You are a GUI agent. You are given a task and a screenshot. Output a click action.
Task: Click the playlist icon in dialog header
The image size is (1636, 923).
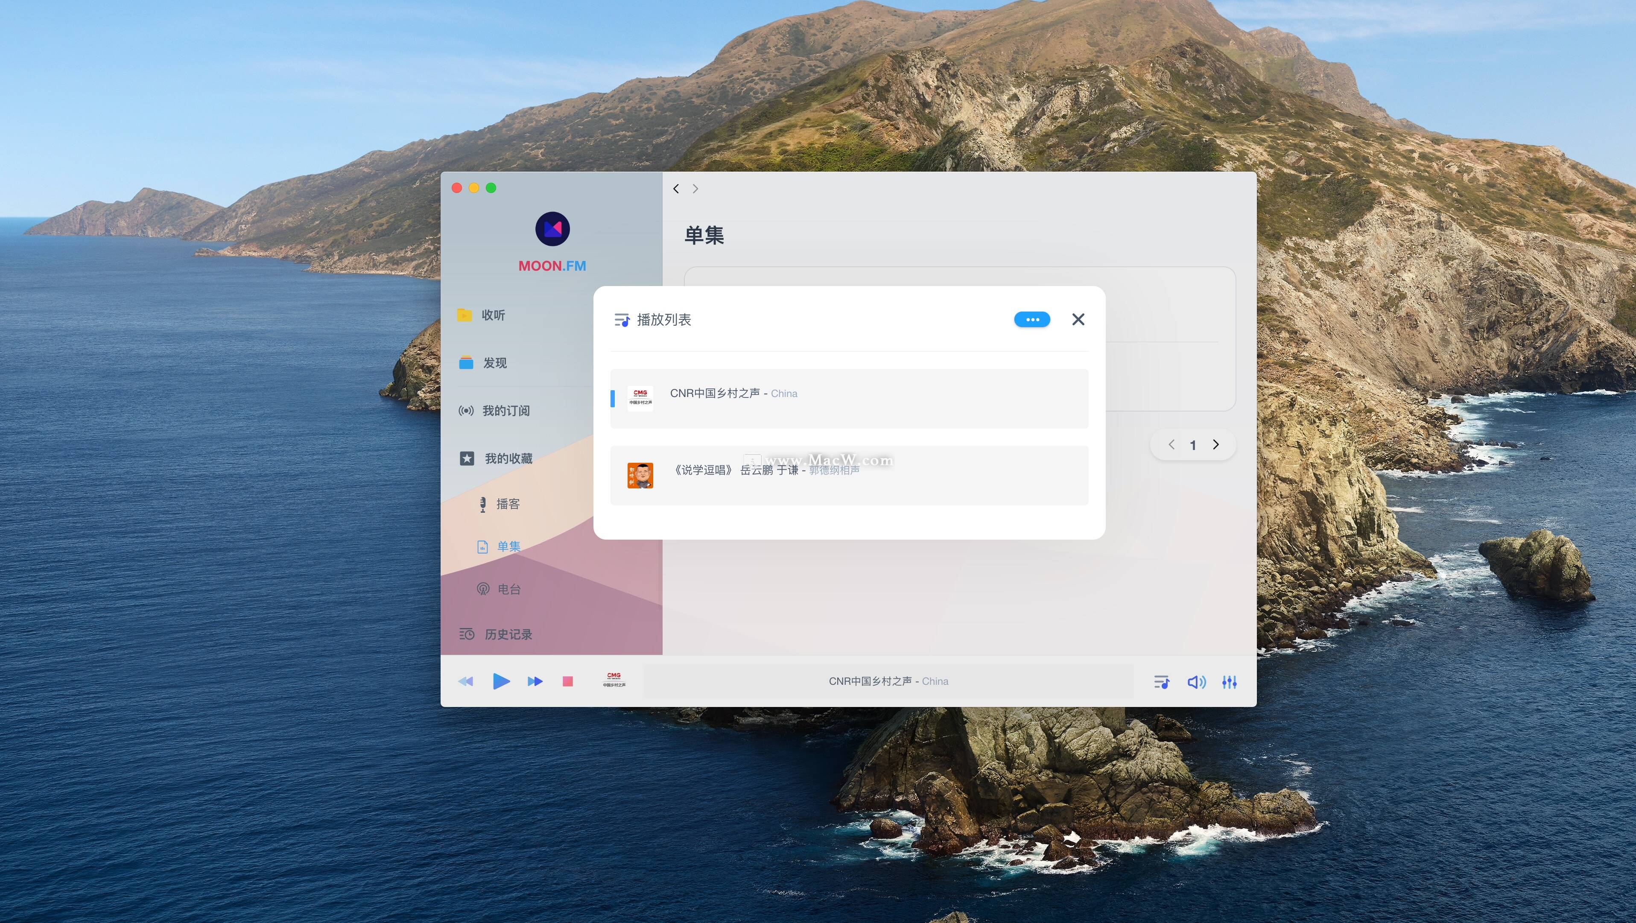coord(622,319)
